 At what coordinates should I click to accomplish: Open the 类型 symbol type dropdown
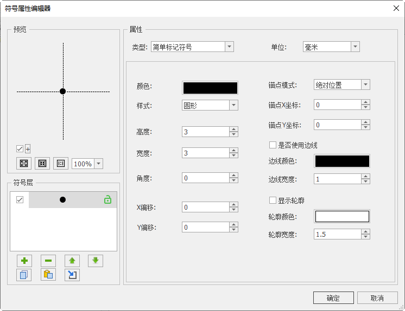pyautogui.click(x=229, y=47)
